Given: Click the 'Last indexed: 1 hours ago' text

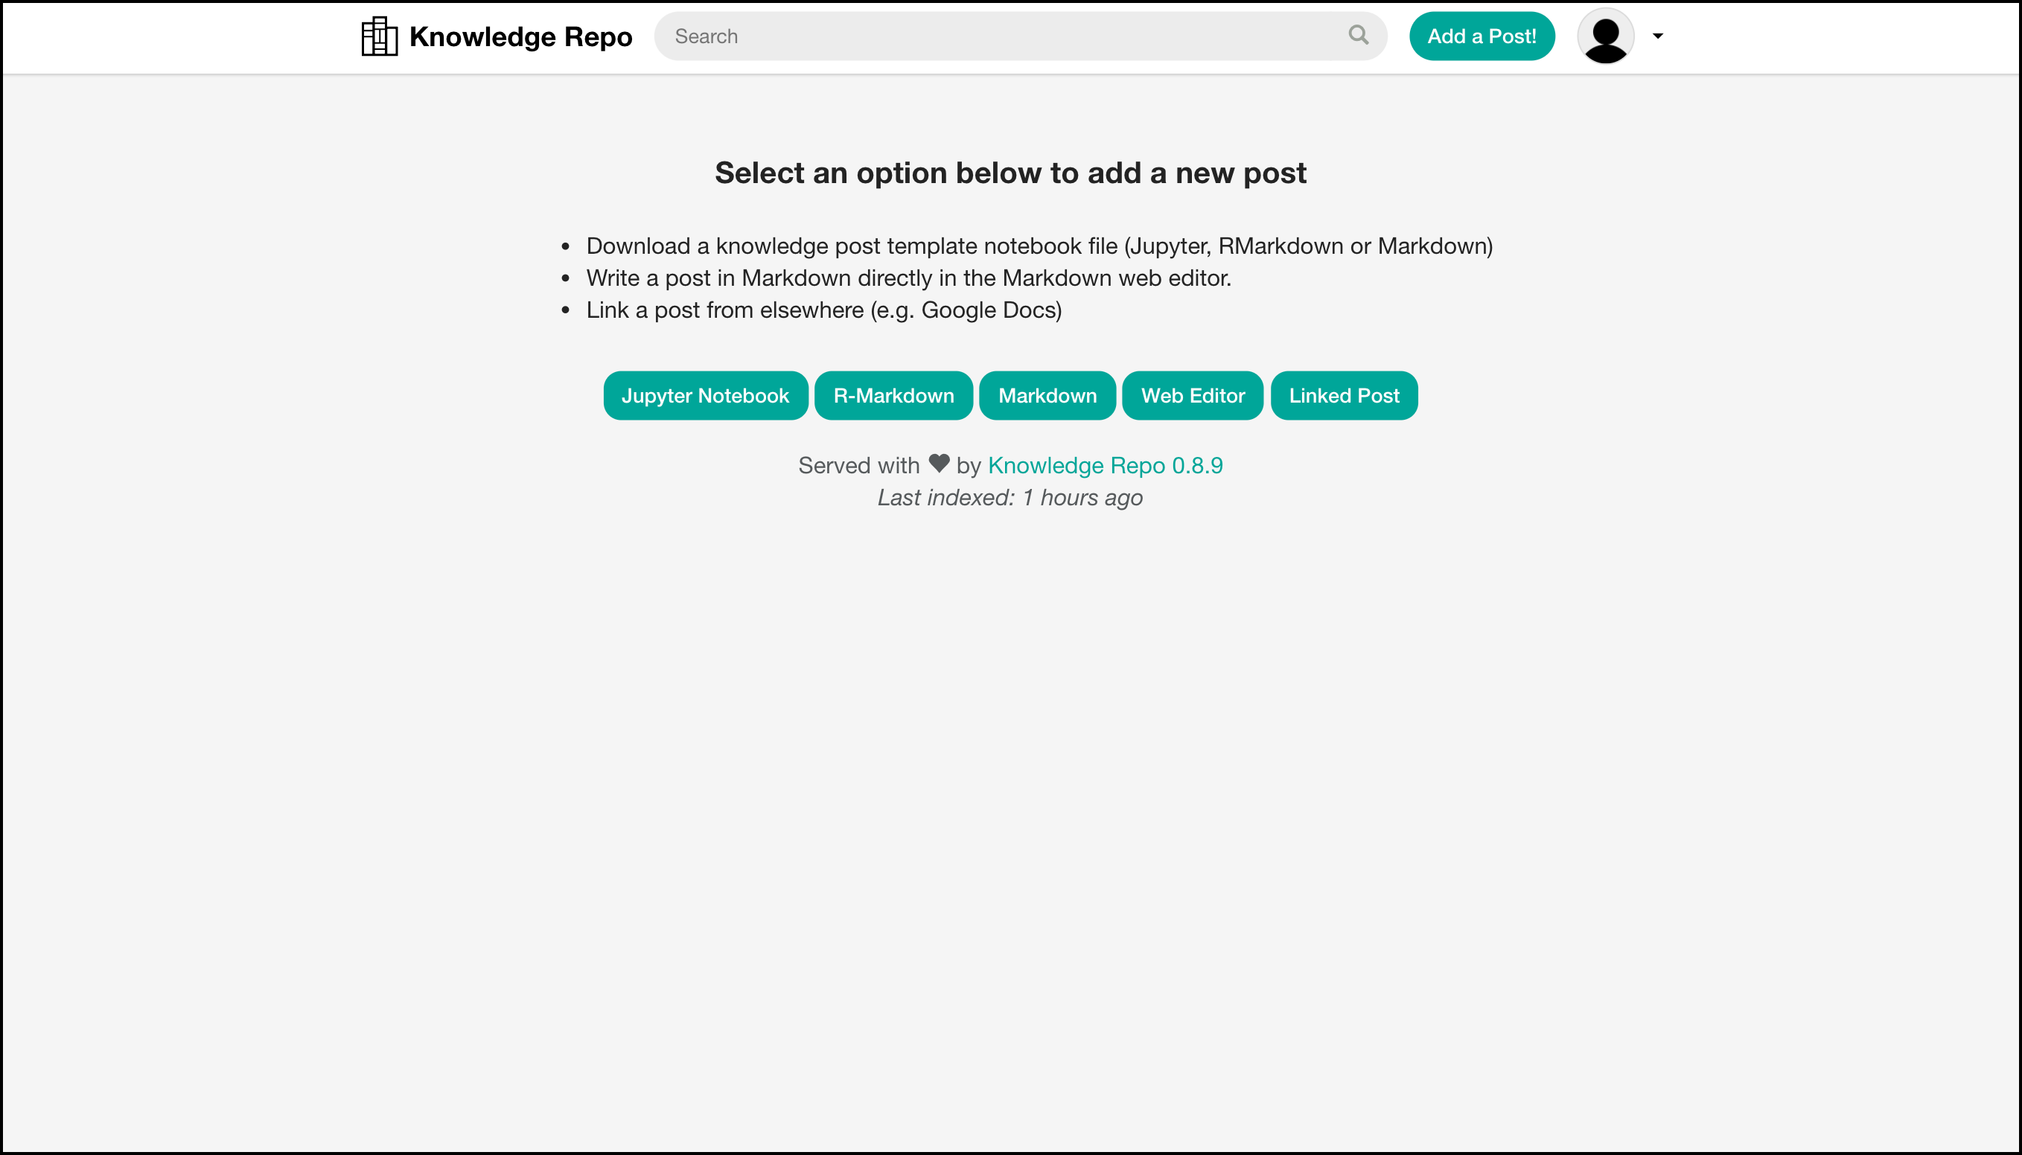Looking at the screenshot, I should pos(1010,497).
